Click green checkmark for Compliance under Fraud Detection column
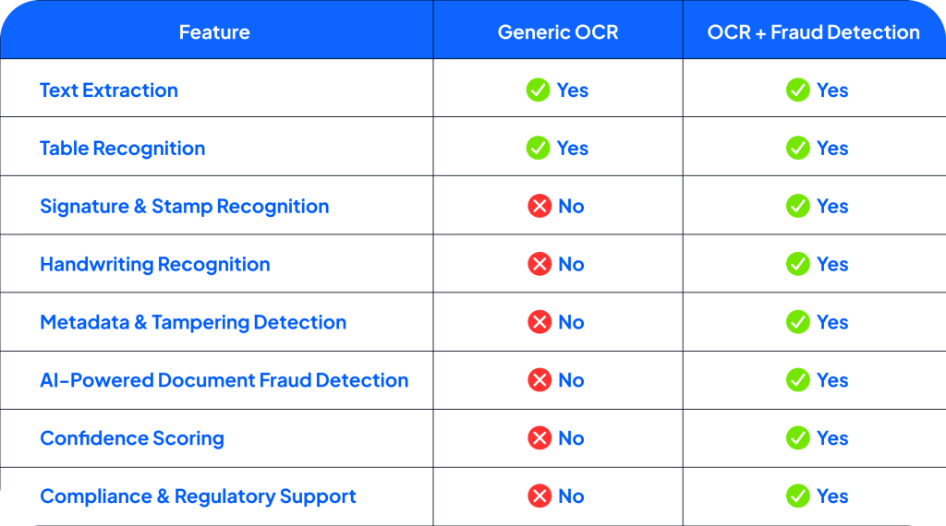This screenshot has width=946, height=526. [797, 496]
